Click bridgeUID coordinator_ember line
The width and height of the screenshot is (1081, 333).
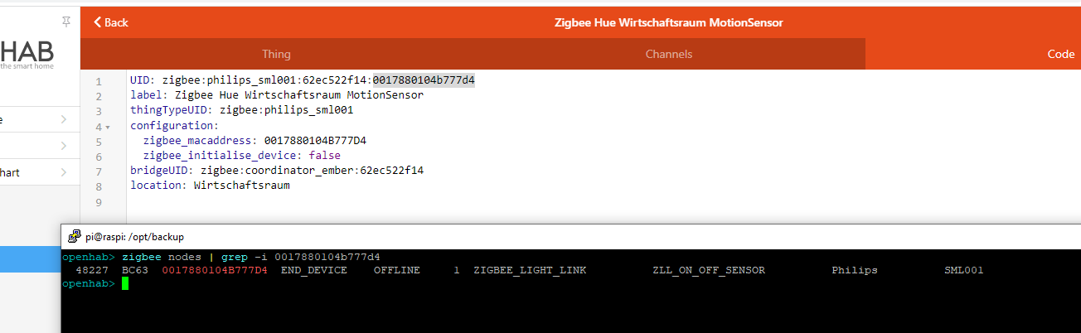pos(277,171)
